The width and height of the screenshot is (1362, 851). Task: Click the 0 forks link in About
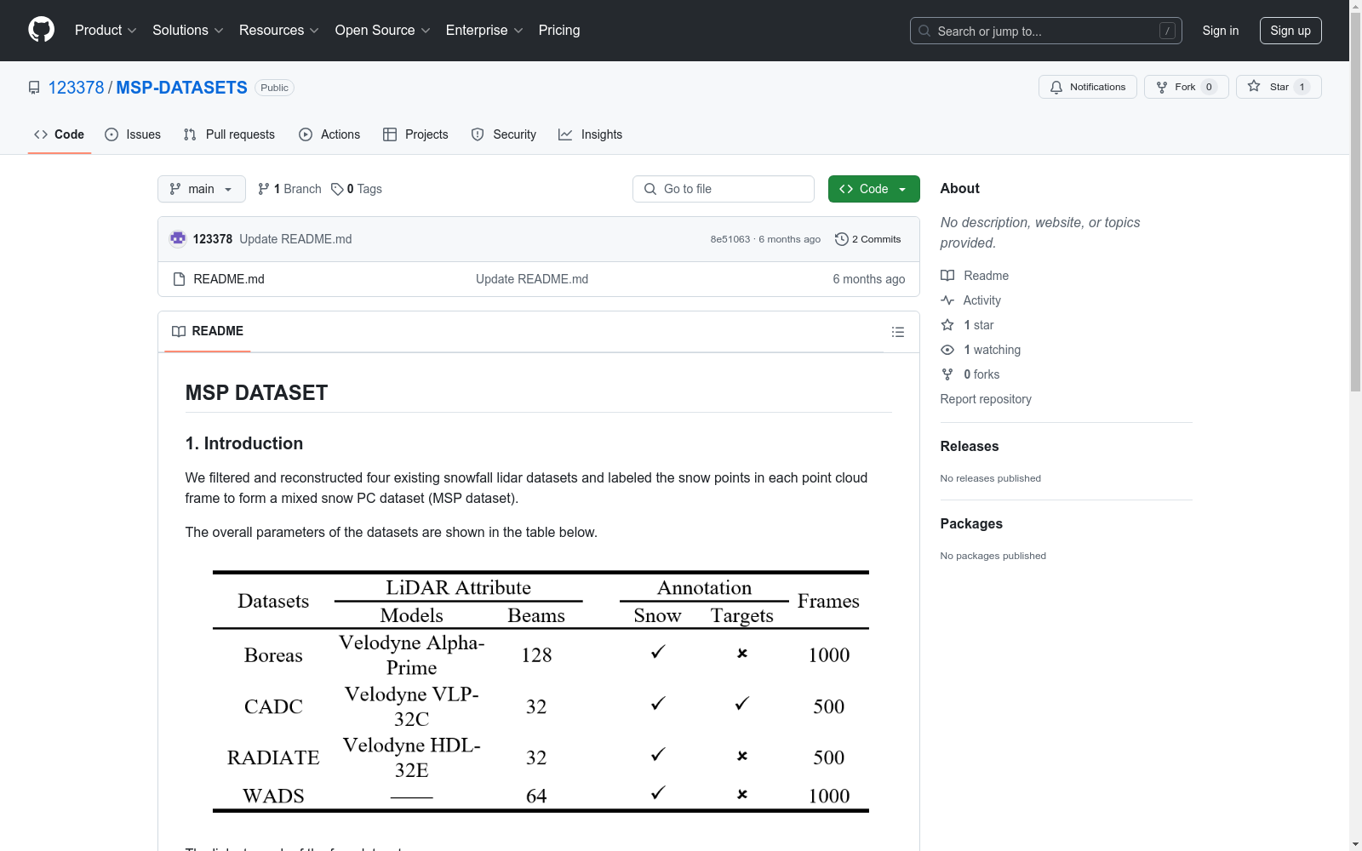[x=970, y=374]
